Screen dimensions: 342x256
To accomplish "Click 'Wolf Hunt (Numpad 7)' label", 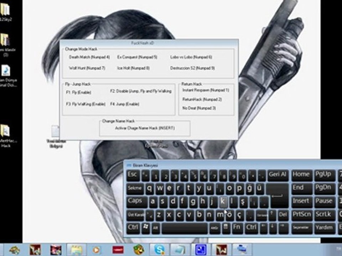I will (87, 68).
